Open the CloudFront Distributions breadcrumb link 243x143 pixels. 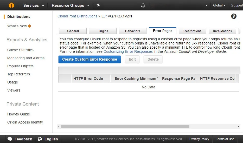[77, 16]
